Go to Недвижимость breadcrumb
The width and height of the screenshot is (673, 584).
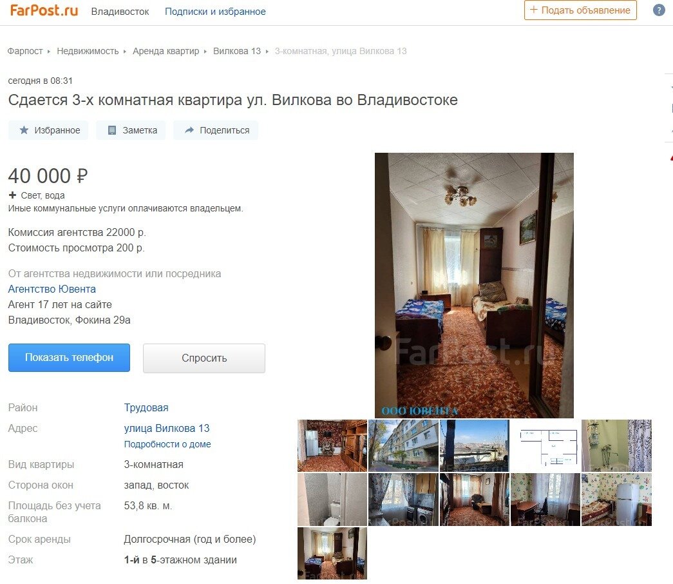click(x=88, y=51)
